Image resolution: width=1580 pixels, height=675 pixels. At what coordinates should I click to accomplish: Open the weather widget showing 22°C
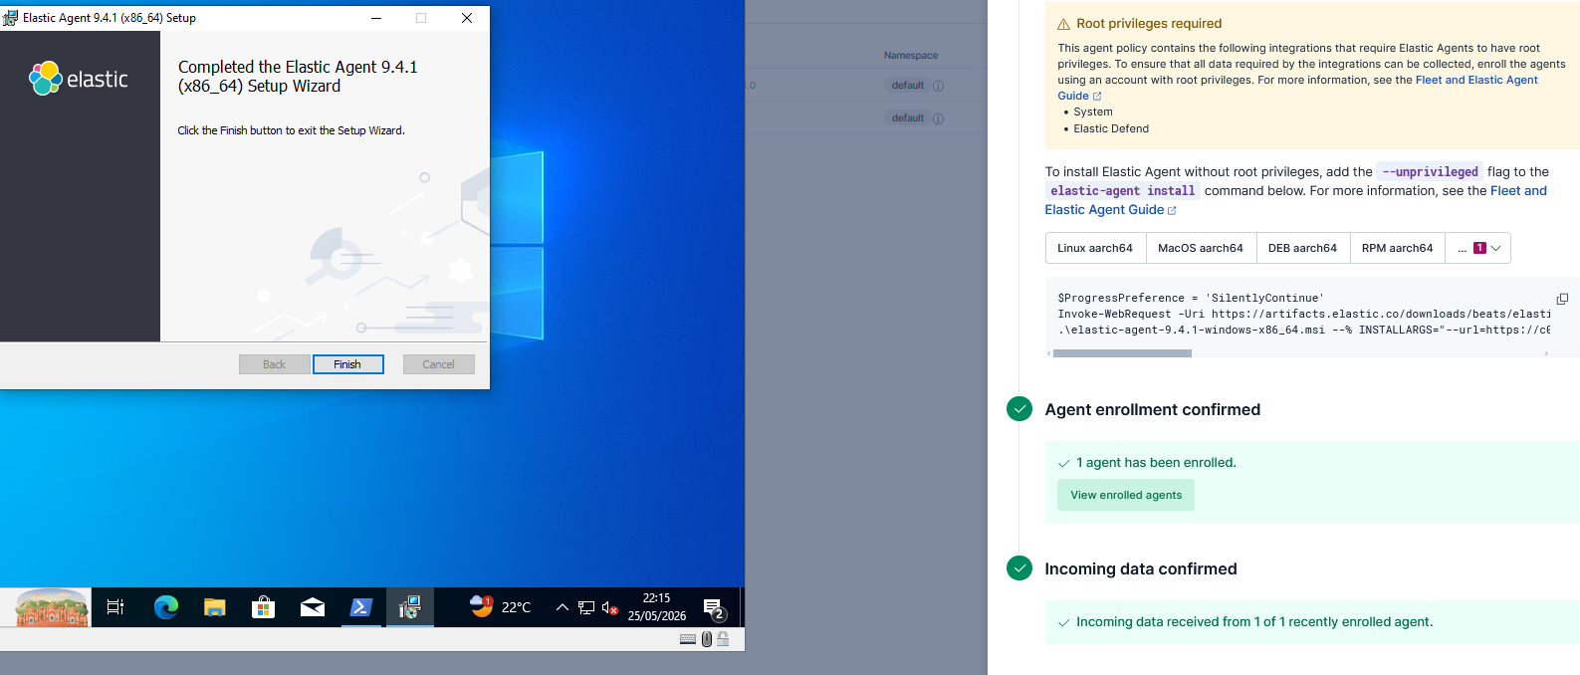tap(501, 606)
